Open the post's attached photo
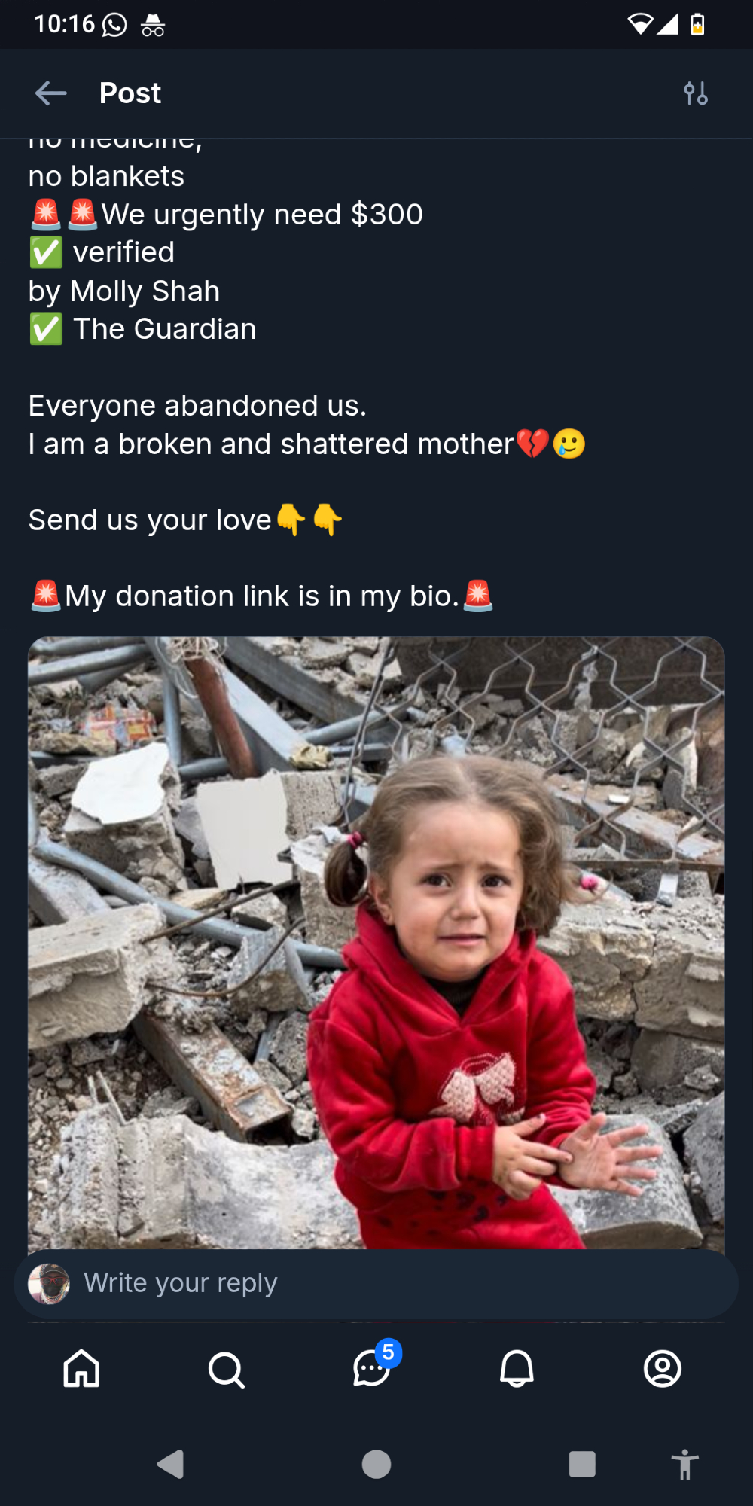This screenshot has height=1506, width=753. tap(376, 941)
